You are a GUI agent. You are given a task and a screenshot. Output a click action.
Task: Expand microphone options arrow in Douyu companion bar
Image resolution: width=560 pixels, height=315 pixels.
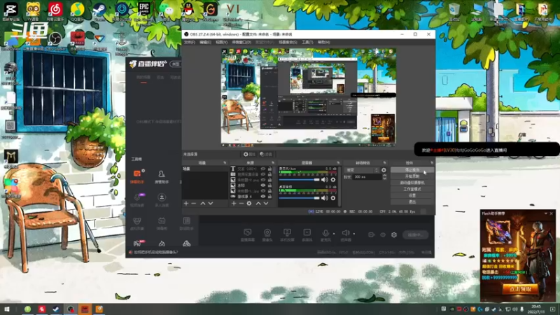[334, 234]
